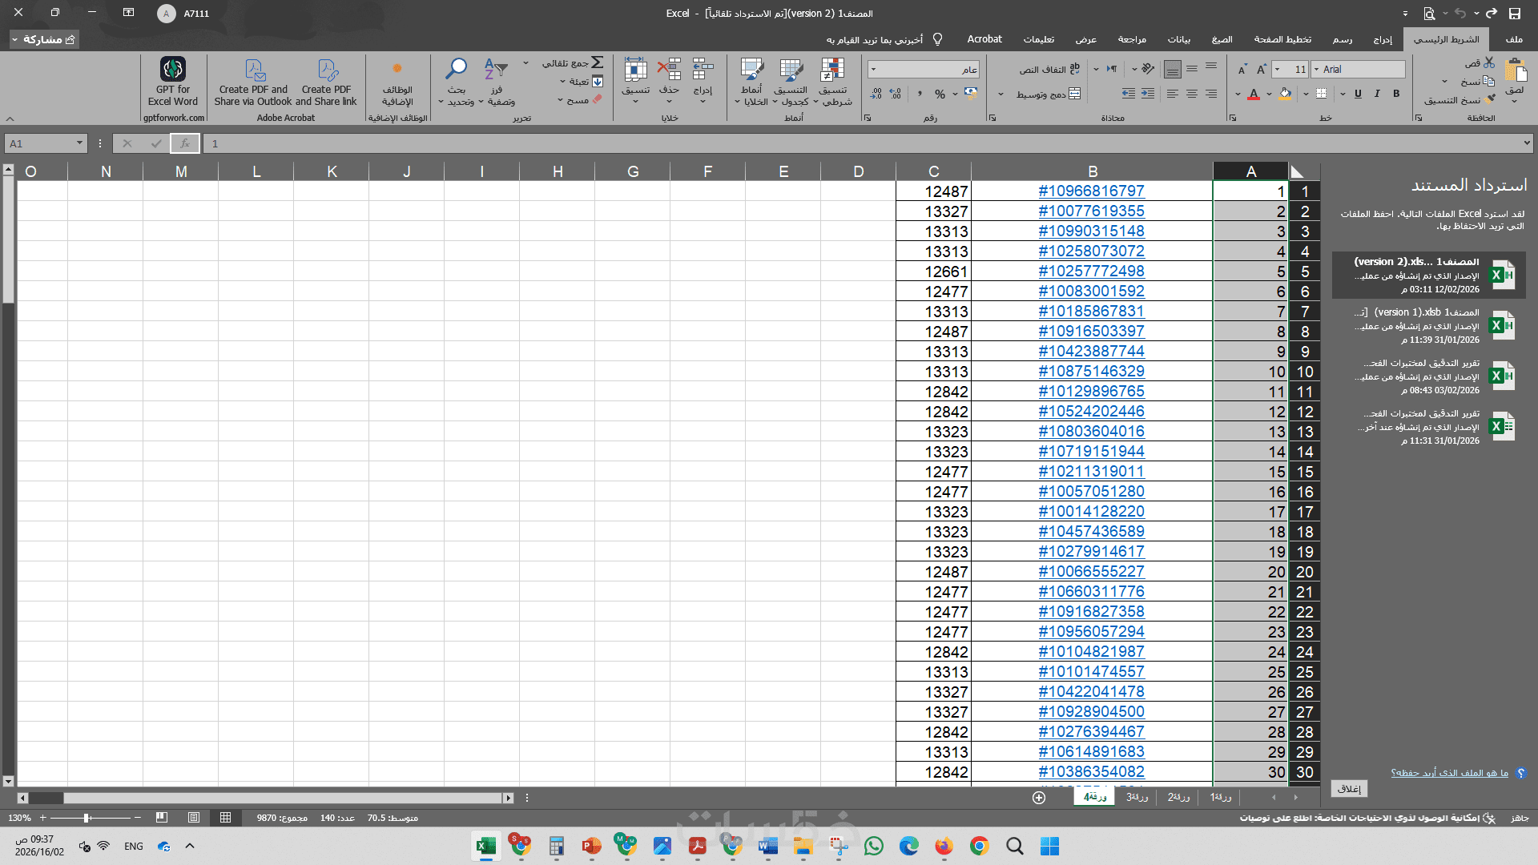The image size is (1538, 865).
Task: Click the Paste clipboard icon
Action: 1516,72
